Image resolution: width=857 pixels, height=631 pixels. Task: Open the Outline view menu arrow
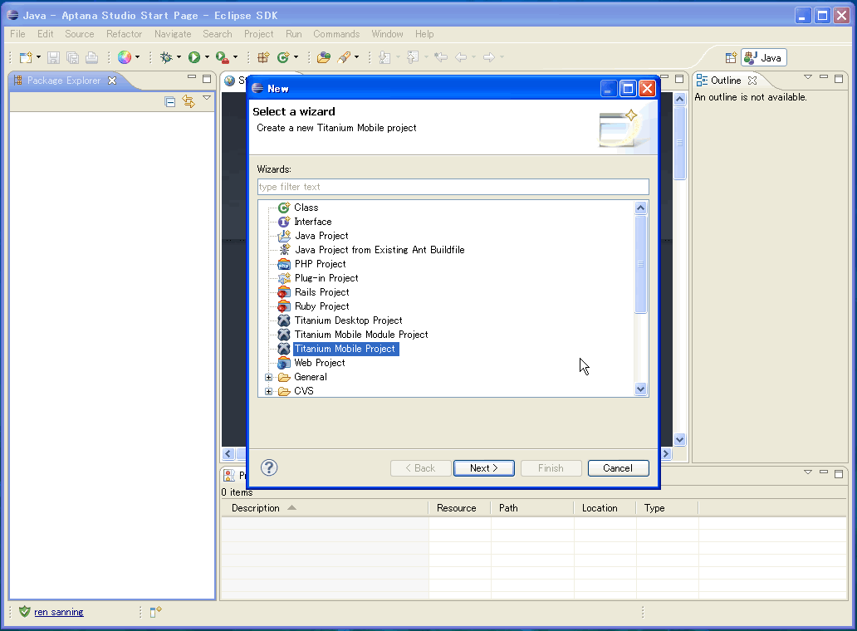(808, 77)
